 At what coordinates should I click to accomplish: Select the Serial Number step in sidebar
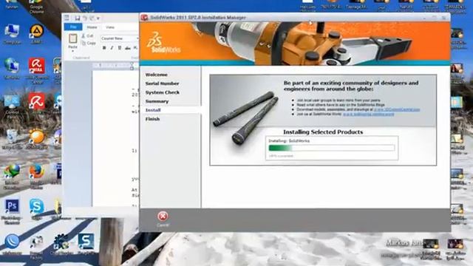[x=162, y=83]
